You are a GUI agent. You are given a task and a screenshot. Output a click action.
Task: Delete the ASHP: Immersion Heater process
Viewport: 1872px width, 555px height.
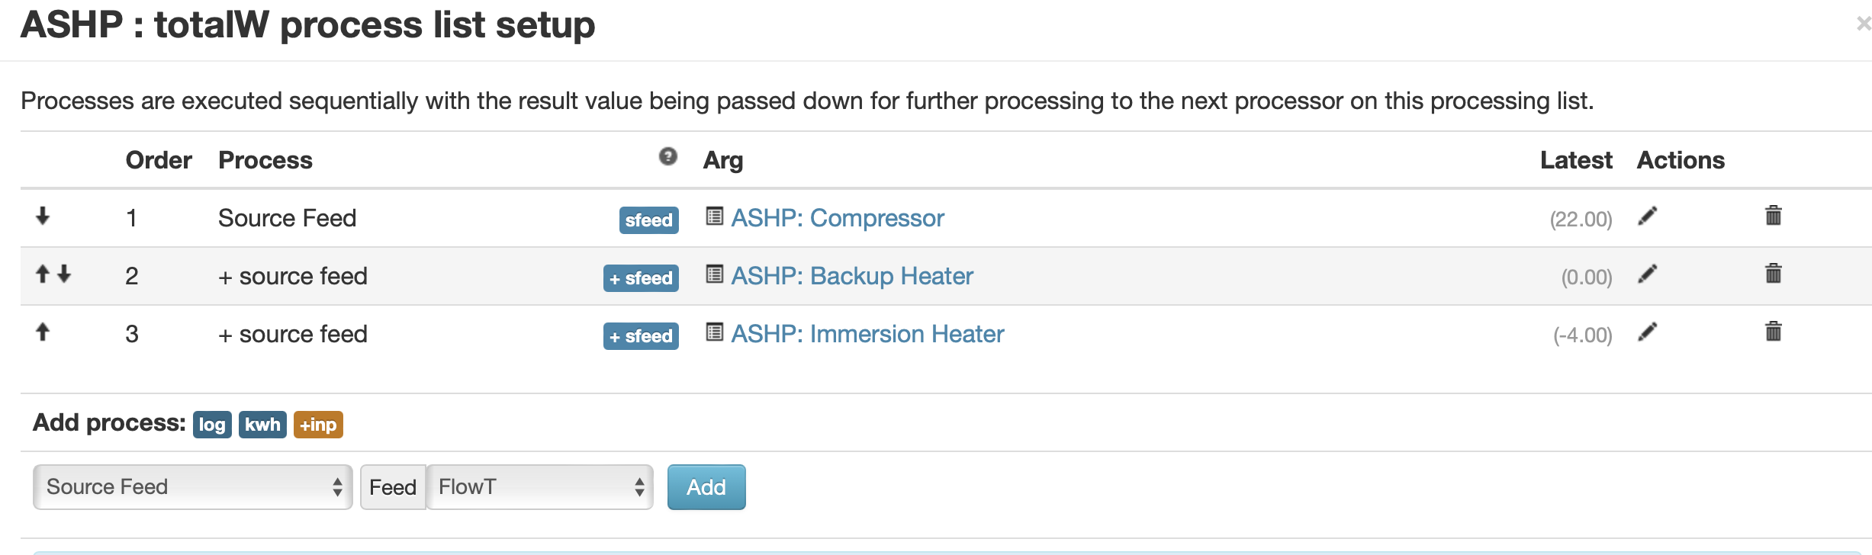[1774, 332]
